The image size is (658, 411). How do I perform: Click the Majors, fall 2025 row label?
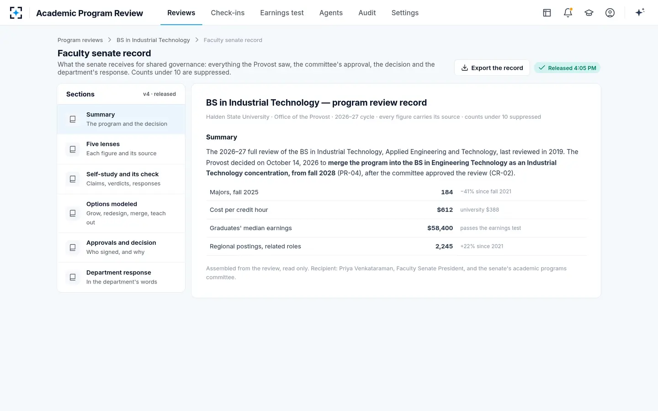click(x=234, y=192)
